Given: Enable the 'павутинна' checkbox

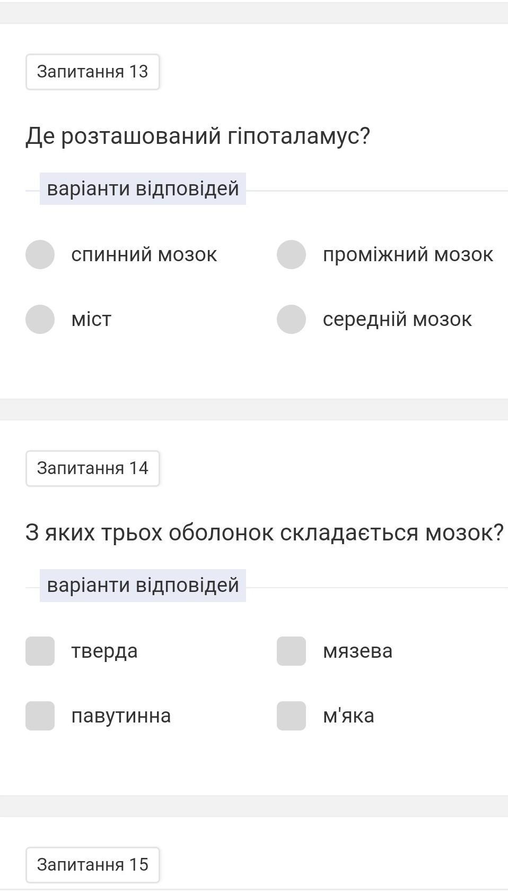Looking at the screenshot, I should tap(40, 716).
